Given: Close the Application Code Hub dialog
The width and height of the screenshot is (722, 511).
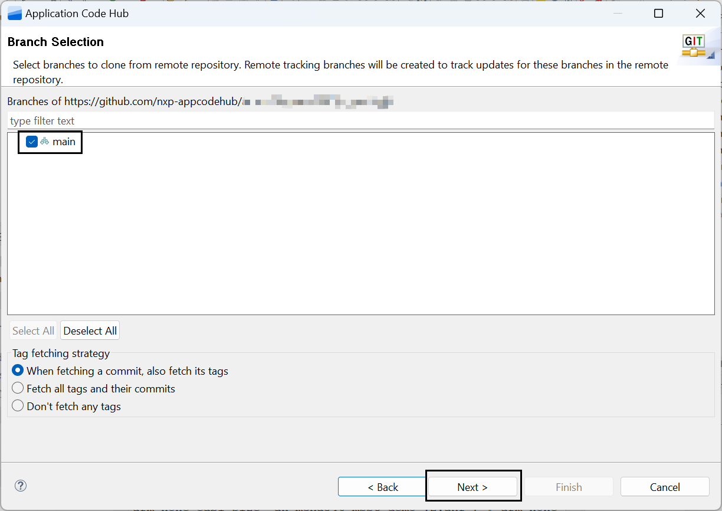Looking at the screenshot, I should point(700,13).
